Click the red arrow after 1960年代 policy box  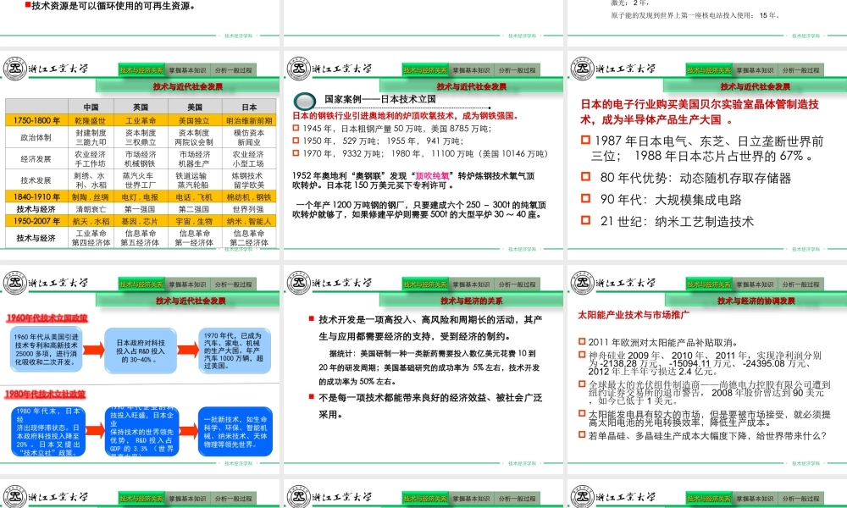93,350
